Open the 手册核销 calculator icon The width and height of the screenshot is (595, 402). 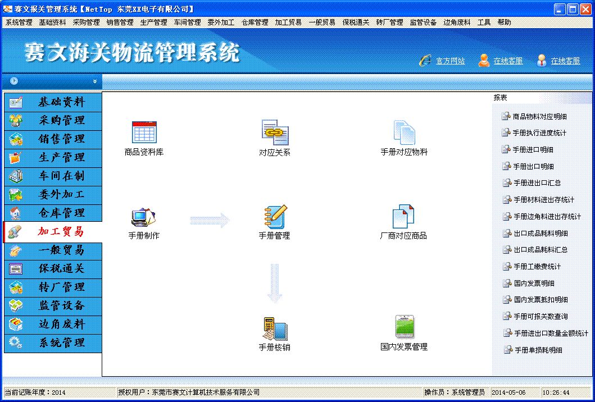[275, 328]
